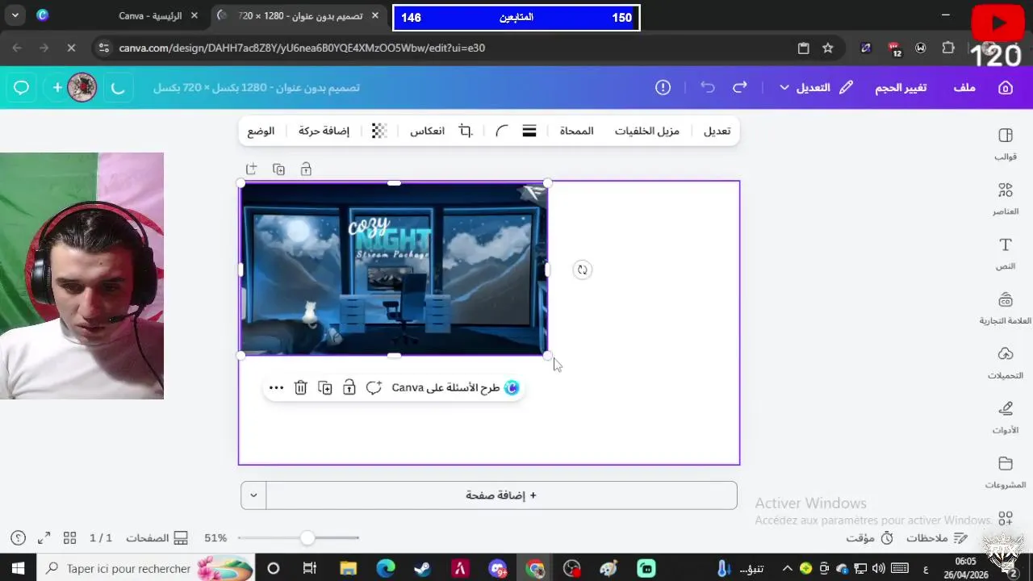
Task: Open corner rounding option
Action: point(502,131)
